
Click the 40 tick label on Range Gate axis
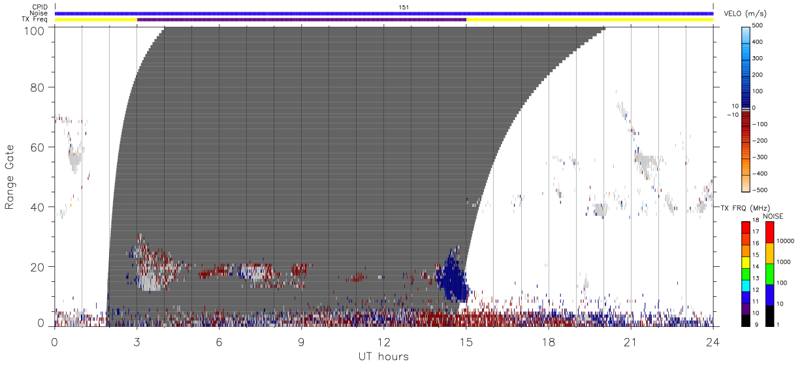click(x=37, y=207)
